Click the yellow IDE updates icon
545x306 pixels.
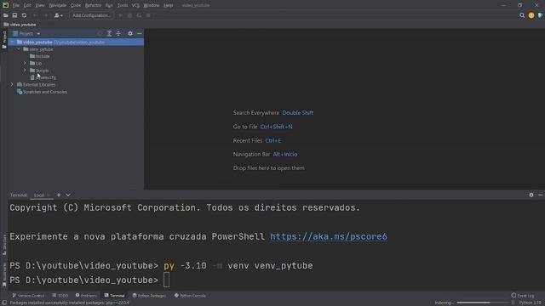[531, 15]
